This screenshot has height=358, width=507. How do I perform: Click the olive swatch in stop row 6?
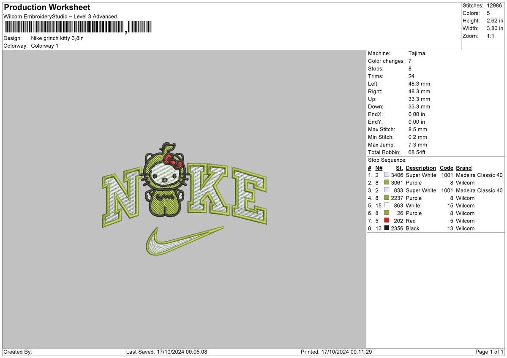point(387,213)
